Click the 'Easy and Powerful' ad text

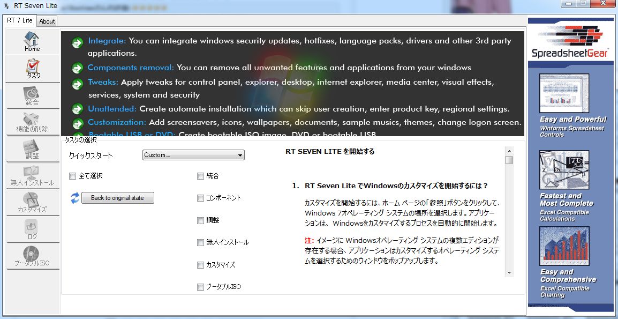pos(573,119)
